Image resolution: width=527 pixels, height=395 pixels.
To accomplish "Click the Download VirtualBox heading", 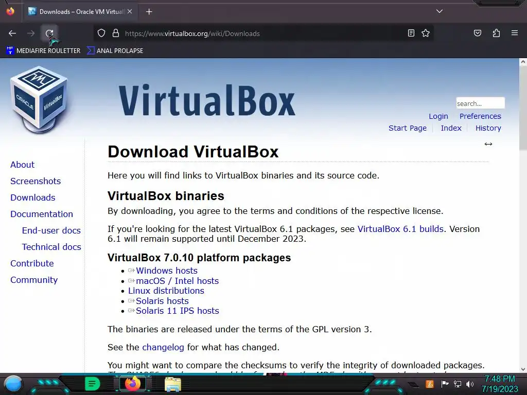I will click(x=193, y=152).
